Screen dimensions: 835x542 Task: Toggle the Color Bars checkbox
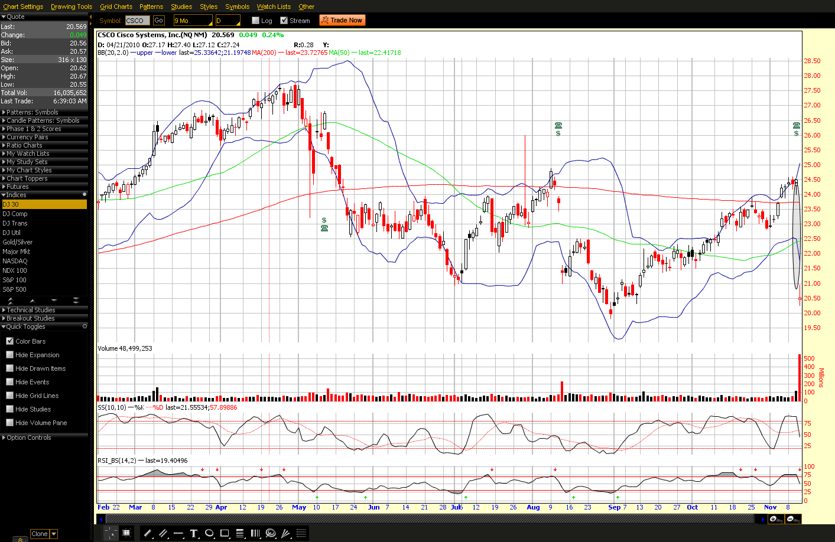click(10, 341)
